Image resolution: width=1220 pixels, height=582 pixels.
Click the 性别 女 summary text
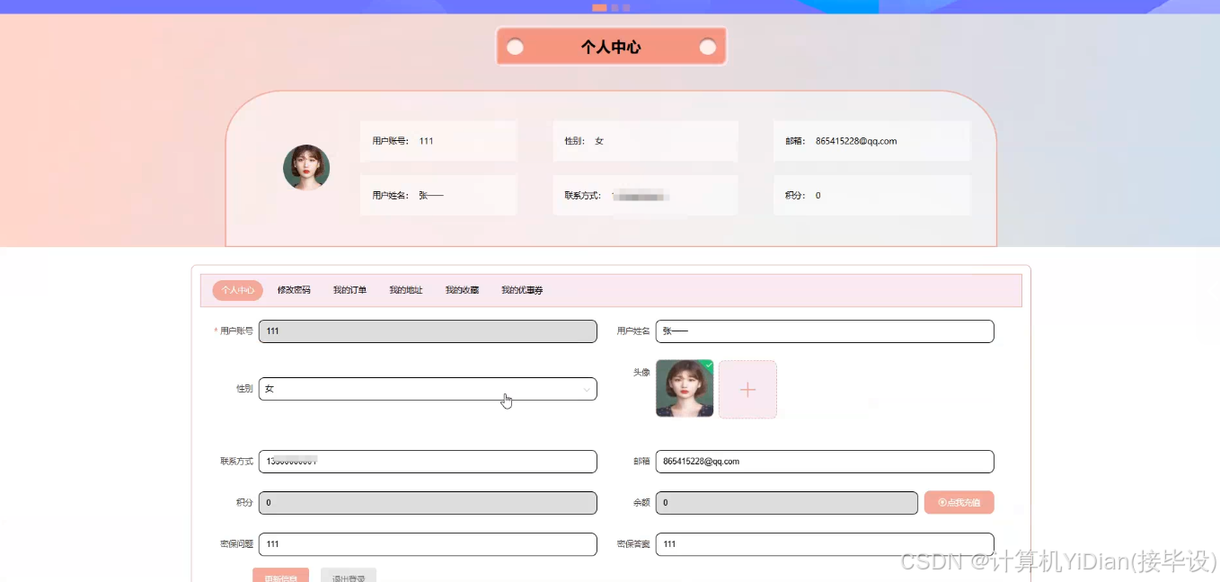click(584, 141)
